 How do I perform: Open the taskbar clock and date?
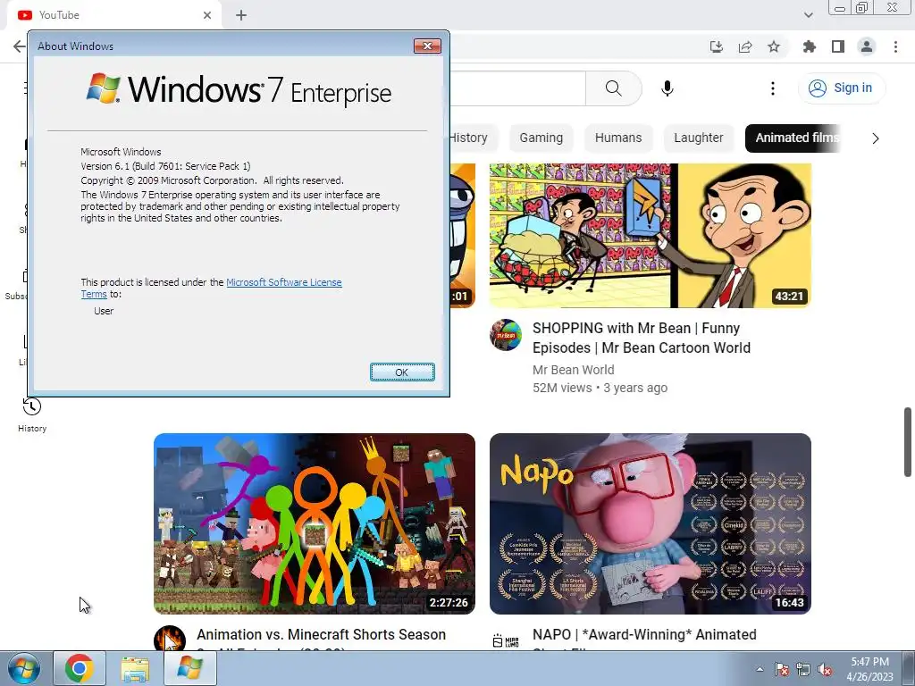(x=869, y=669)
